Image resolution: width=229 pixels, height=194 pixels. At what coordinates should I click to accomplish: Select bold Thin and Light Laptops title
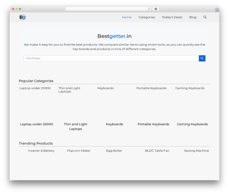click(76, 127)
